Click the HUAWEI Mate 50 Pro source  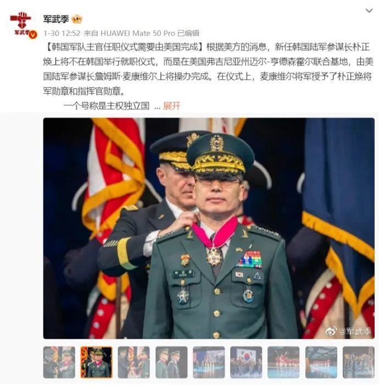click(138, 33)
